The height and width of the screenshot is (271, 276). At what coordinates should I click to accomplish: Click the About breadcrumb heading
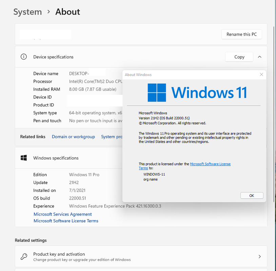point(67,12)
